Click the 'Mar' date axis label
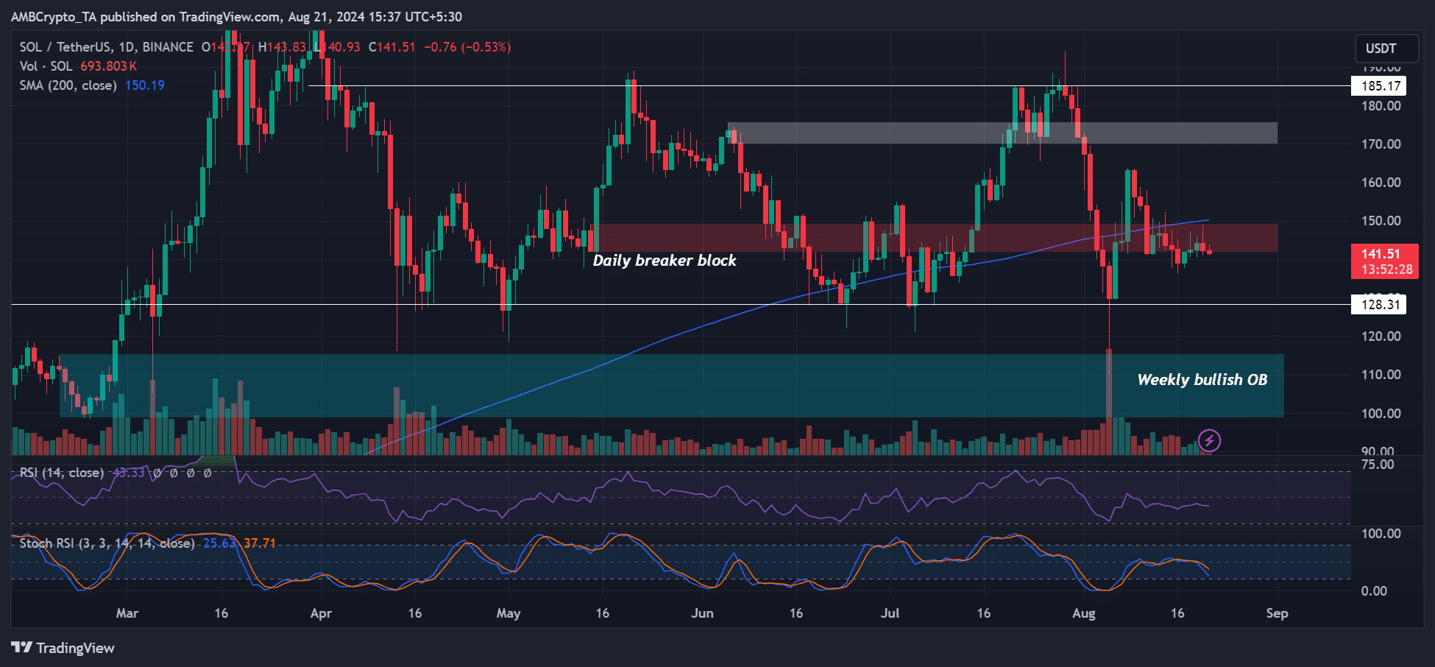This screenshot has width=1435, height=667. [x=127, y=613]
